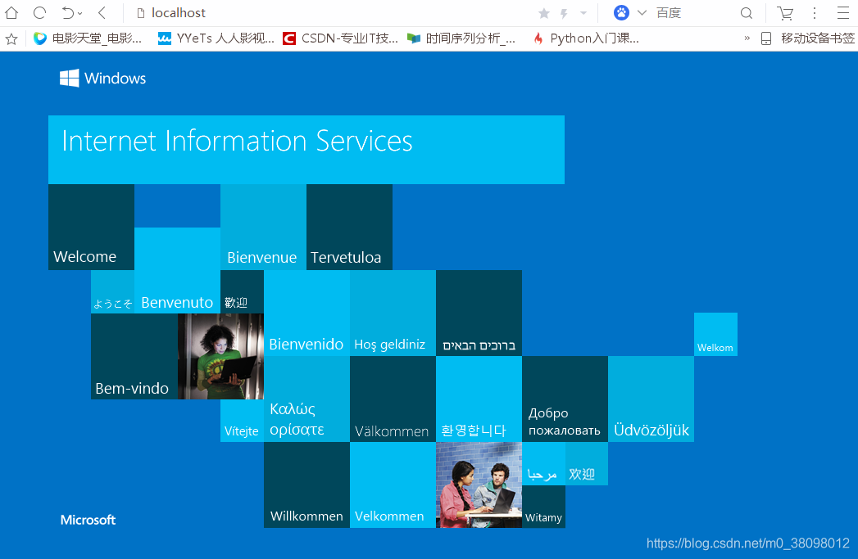The width and height of the screenshot is (858, 559).
Task: Click the localhost address bar
Action: pos(329,12)
